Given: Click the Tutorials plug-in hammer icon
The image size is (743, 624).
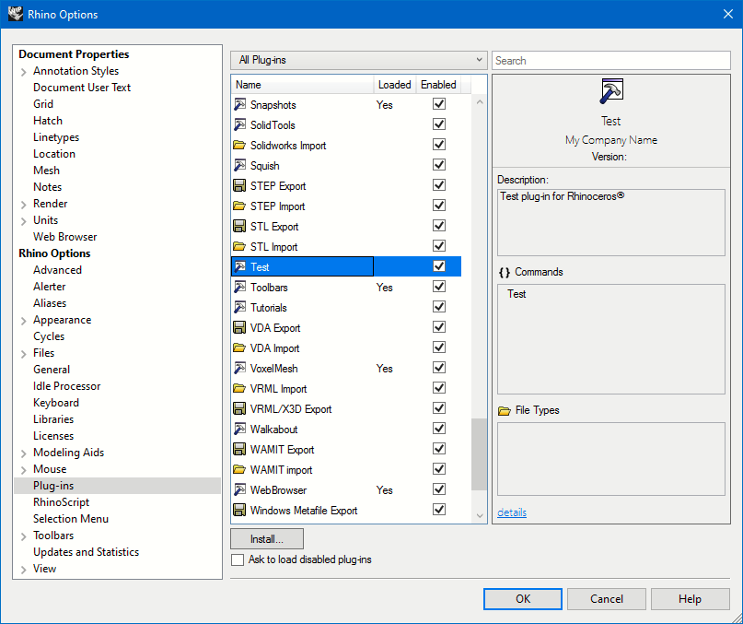Looking at the screenshot, I should [x=239, y=308].
